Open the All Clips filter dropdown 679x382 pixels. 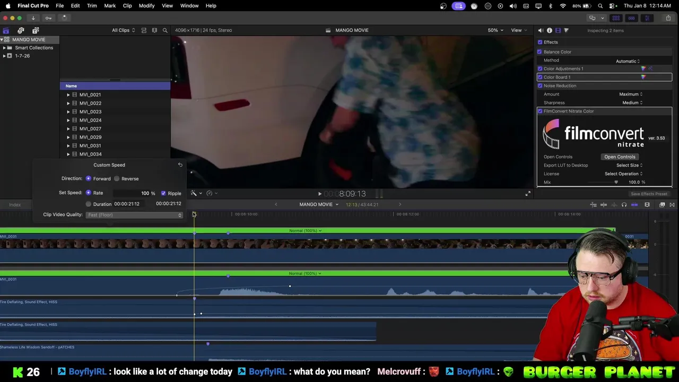[123, 30]
